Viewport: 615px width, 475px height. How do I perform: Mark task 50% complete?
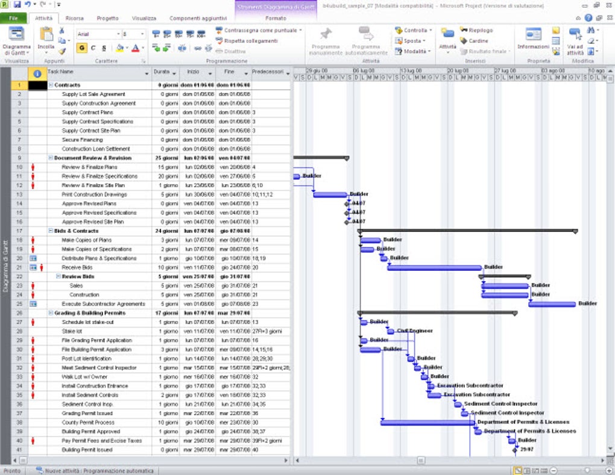pos(178,34)
